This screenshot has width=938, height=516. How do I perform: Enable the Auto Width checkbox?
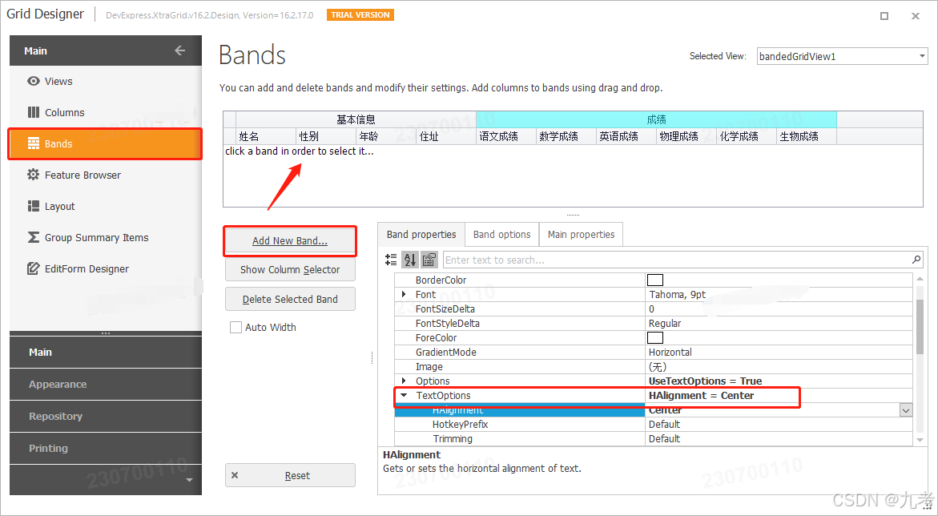(236, 327)
